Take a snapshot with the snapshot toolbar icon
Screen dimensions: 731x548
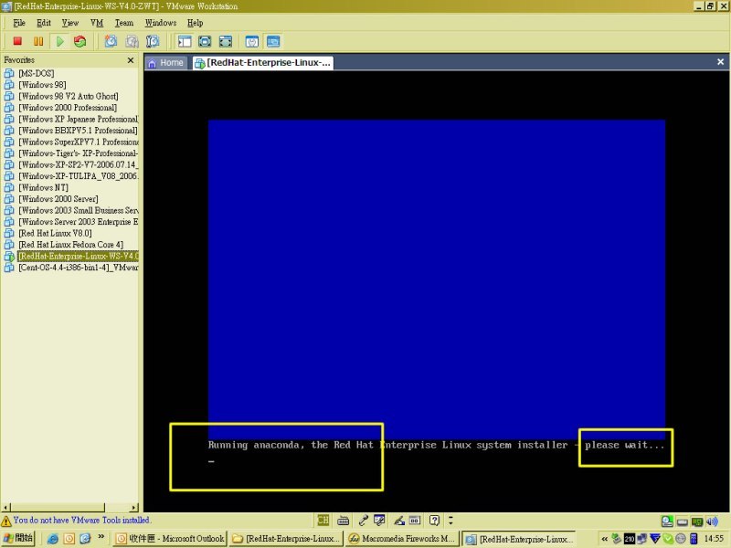[x=111, y=41]
